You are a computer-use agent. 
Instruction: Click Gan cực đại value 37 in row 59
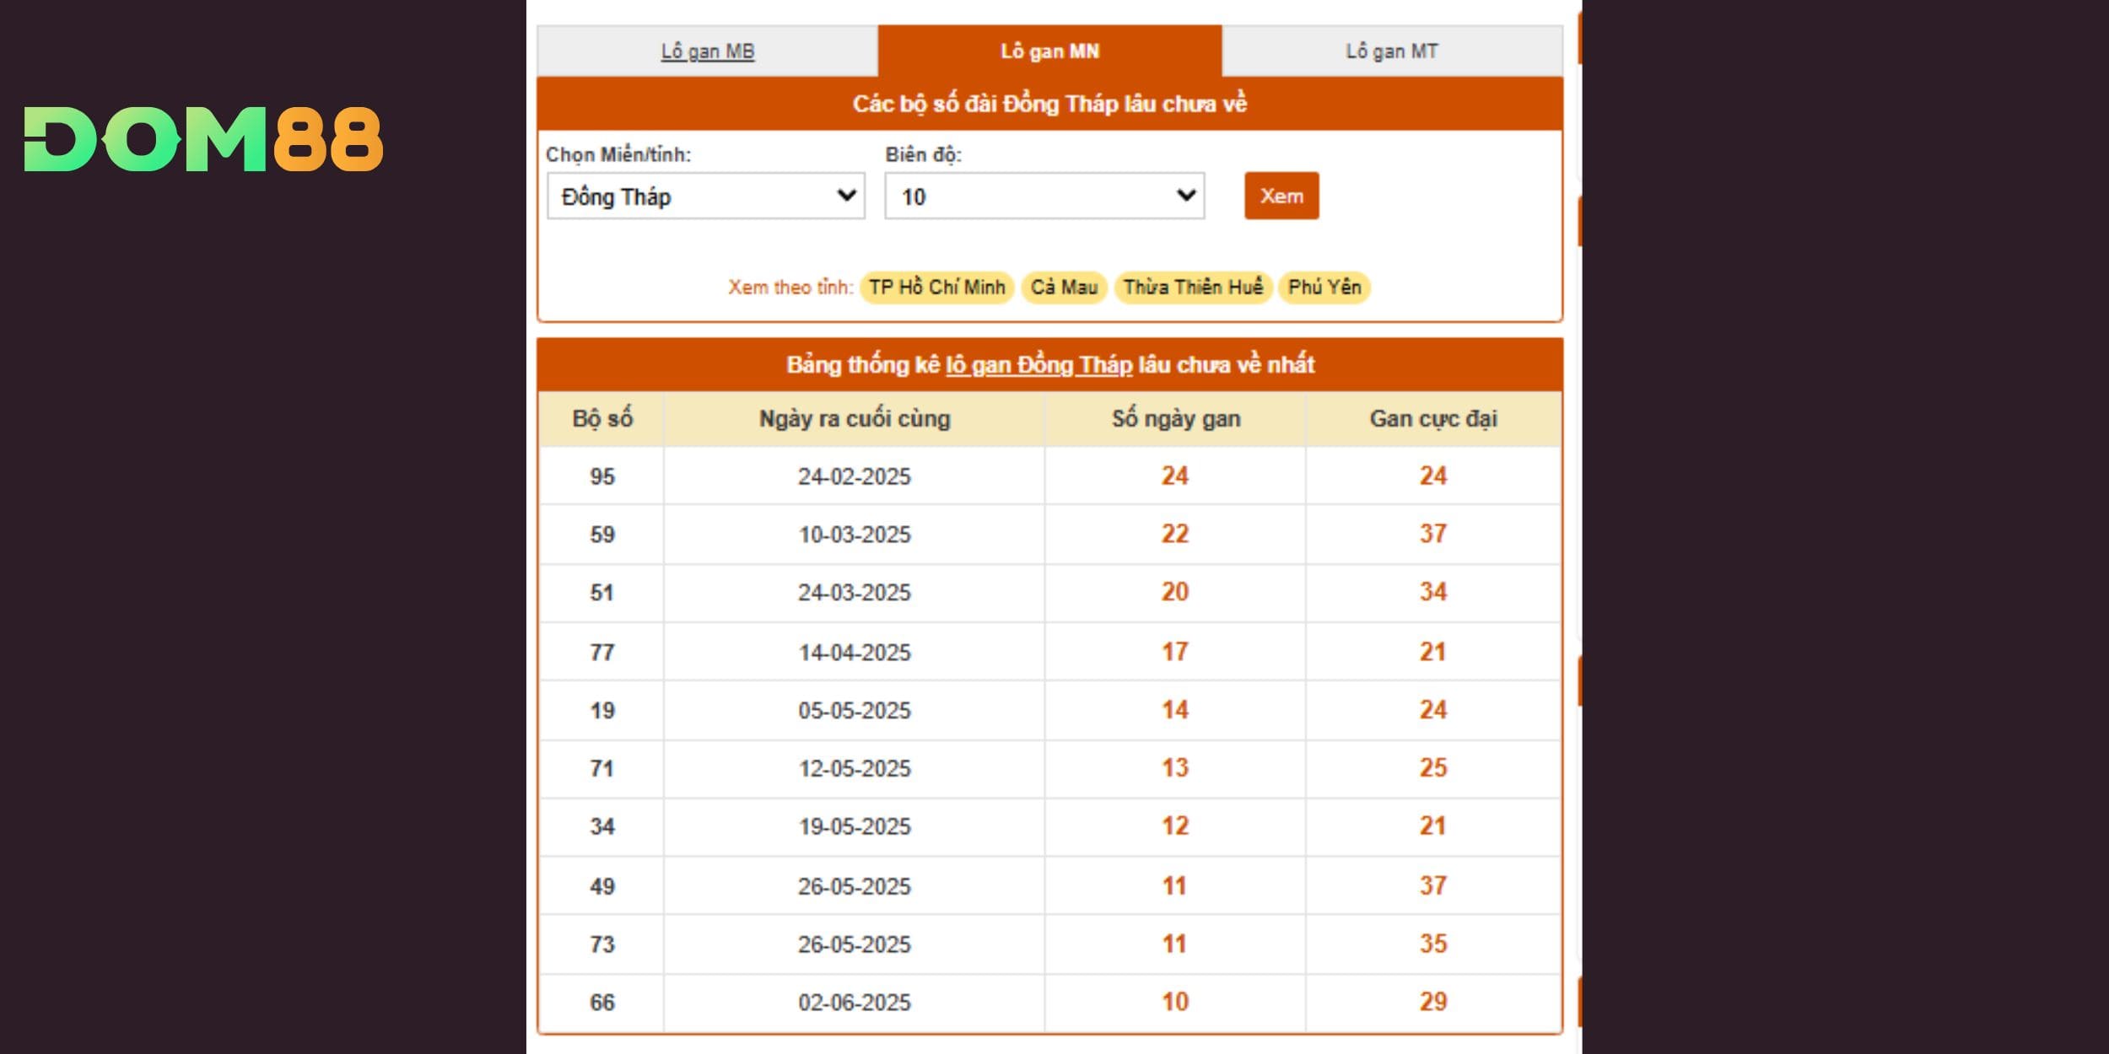tap(1433, 534)
